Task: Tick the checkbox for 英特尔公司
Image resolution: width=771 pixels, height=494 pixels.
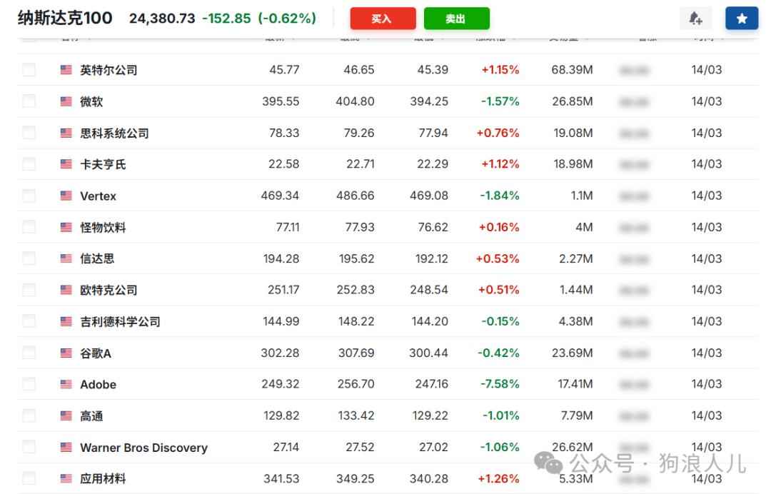Action: (x=29, y=70)
